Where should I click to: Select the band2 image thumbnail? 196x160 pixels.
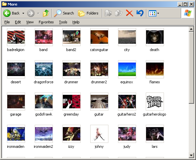click(71, 37)
